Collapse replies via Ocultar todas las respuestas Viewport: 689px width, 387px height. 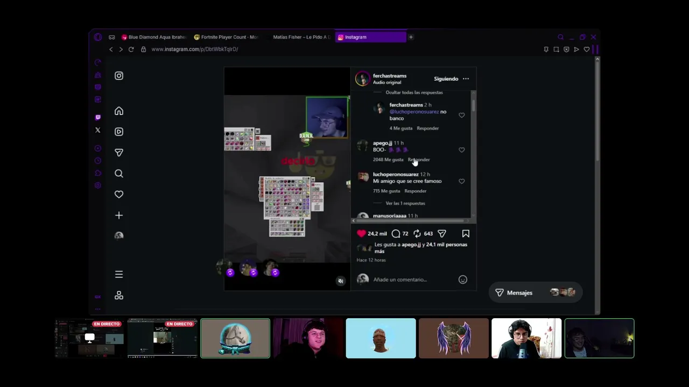point(414,92)
